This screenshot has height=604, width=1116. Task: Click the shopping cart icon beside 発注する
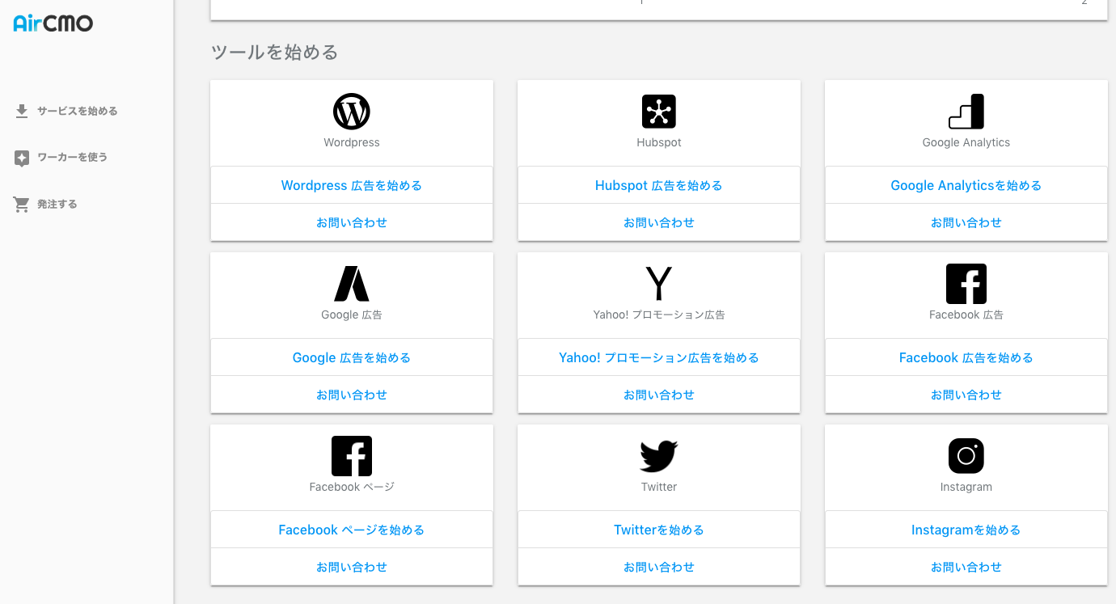(x=22, y=205)
